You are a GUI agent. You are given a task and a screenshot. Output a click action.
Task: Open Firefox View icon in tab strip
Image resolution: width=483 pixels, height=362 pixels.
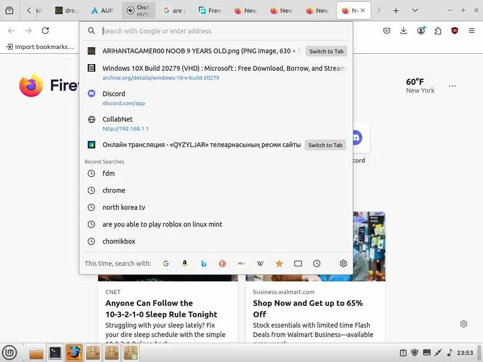point(9,10)
